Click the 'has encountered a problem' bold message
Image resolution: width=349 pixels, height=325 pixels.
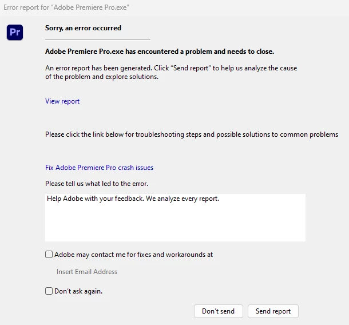(160, 51)
